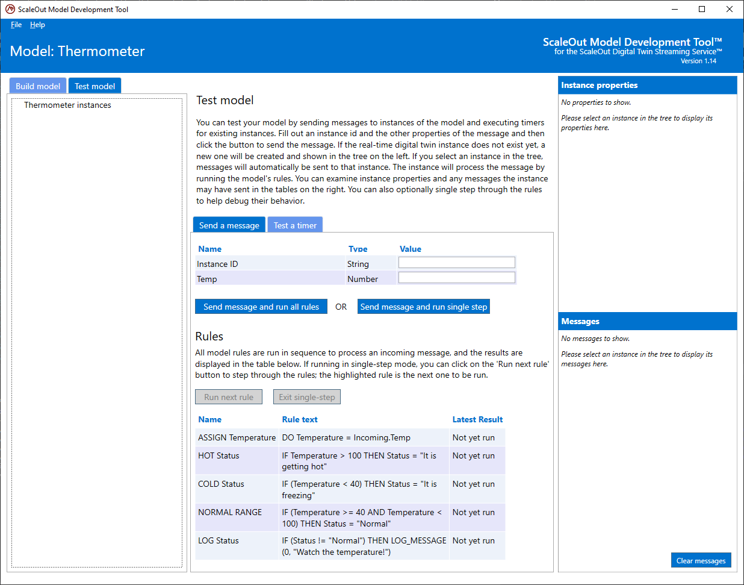744x585 pixels.
Task: Focus the Instance ID value field
Action: tap(457, 262)
